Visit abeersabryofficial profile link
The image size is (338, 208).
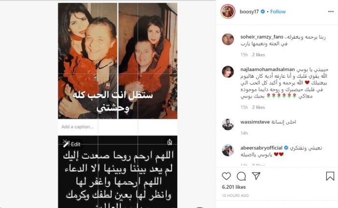click(x=261, y=148)
